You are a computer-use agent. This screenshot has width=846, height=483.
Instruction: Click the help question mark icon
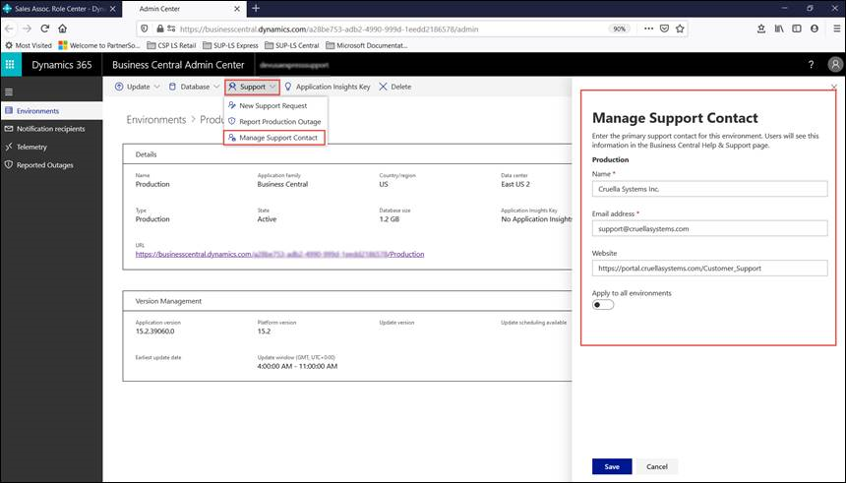pos(811,65)
